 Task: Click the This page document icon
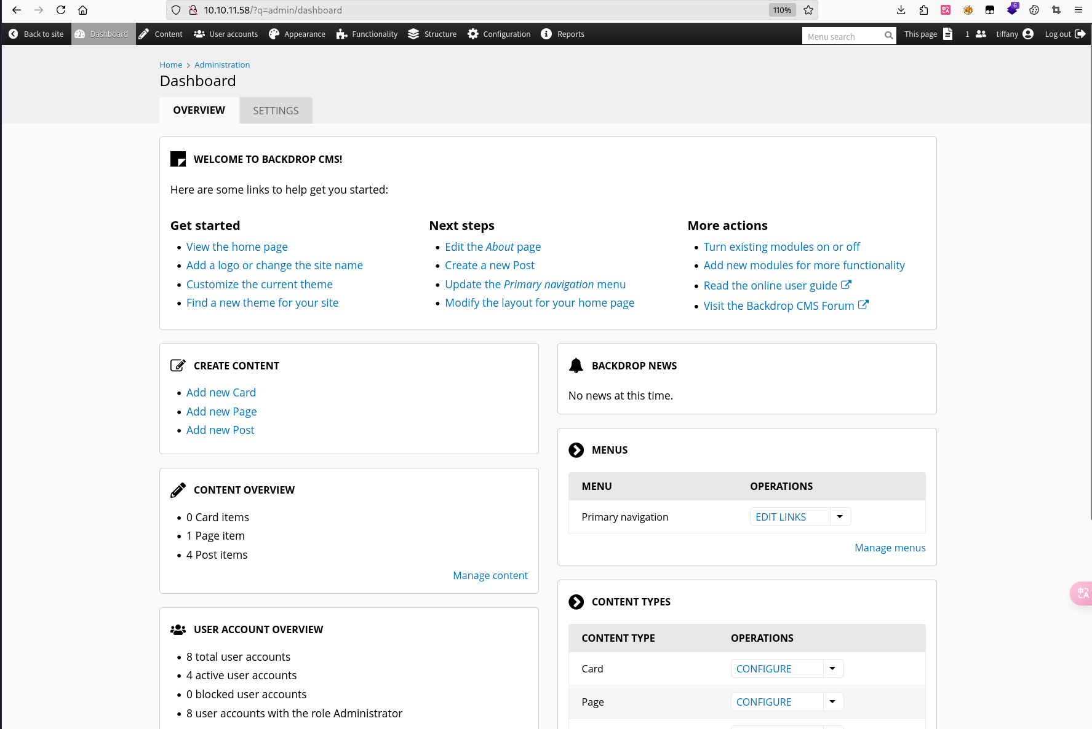(x=948, y=34)
